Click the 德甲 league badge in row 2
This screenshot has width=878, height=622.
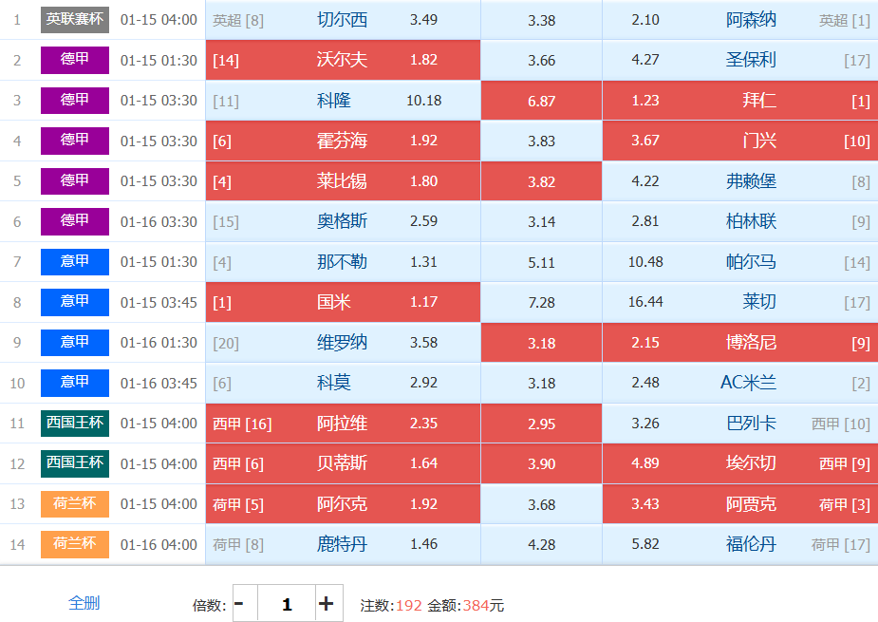(x=75, y=60)
